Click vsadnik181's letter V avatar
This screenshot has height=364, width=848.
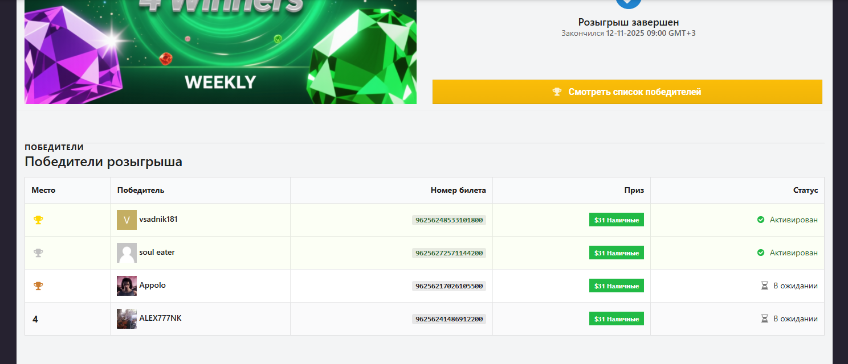[127, 220]
